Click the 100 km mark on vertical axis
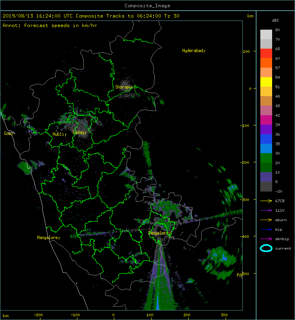Viewport: 295px width, 320px height. click(x=246, y=51)
